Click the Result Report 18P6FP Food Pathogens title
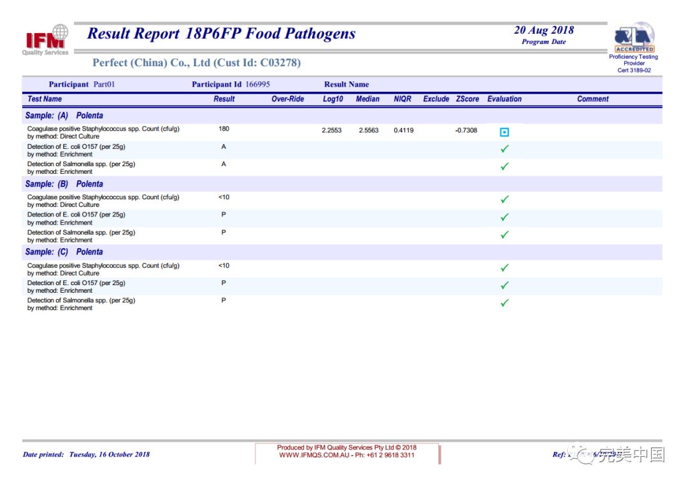 click(221, 34)
